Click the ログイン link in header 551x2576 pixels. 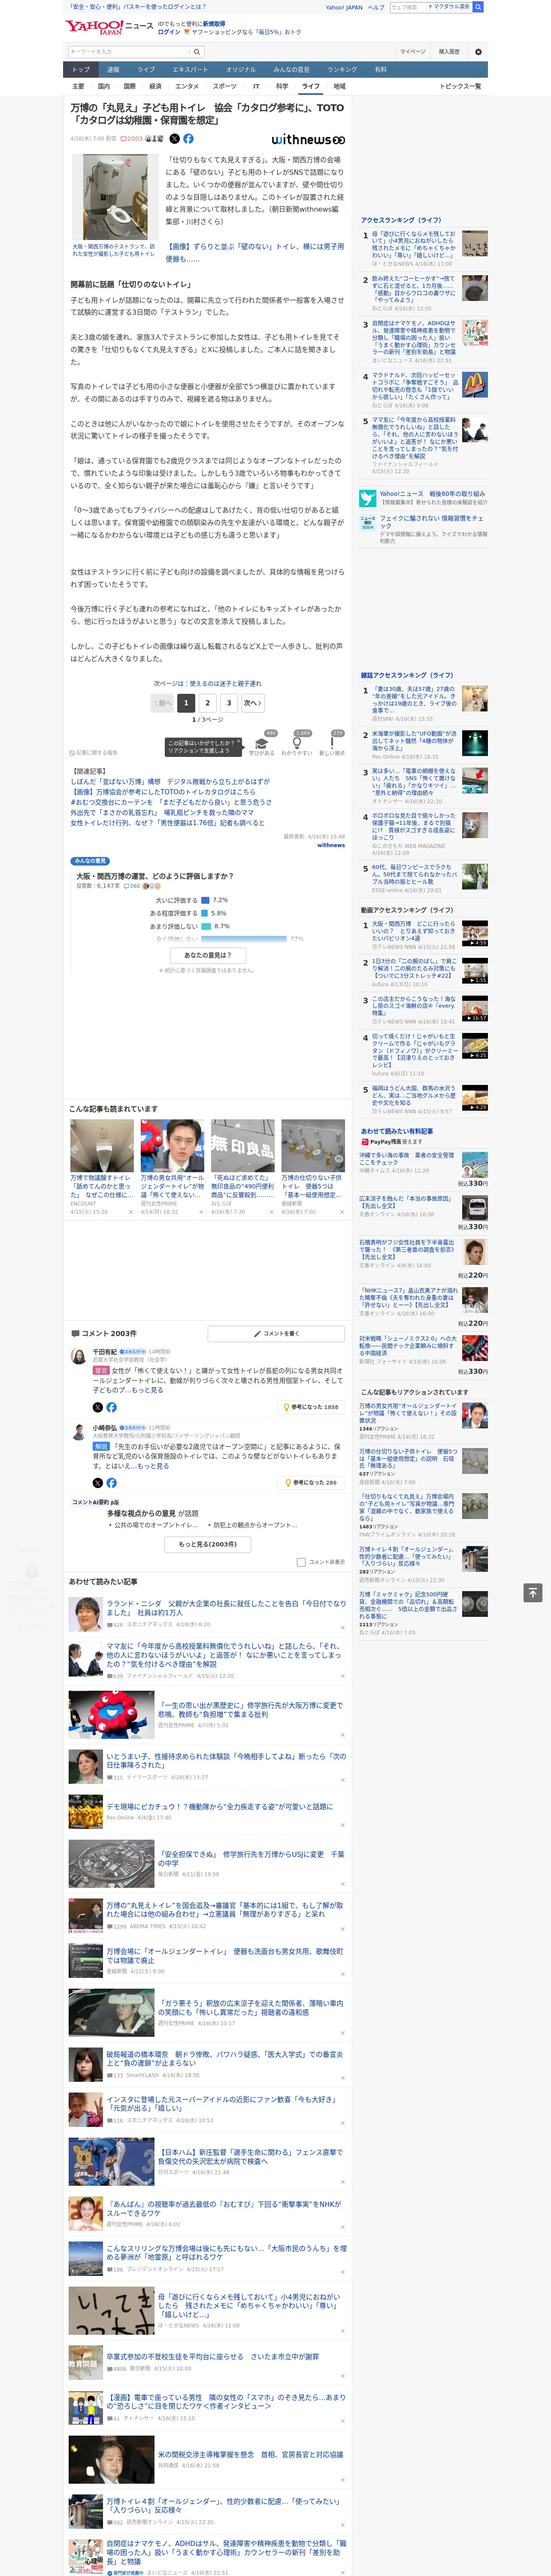click(169, 32)
